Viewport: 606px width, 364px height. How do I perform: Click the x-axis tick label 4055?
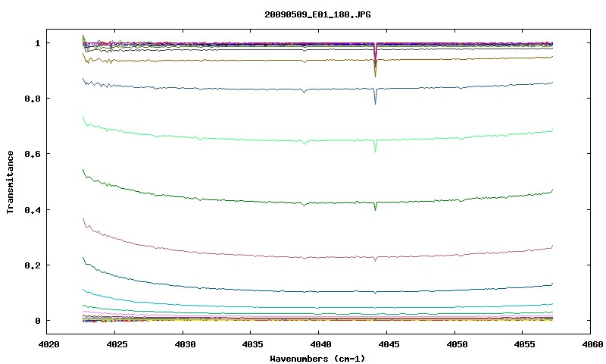click(525, 344)
